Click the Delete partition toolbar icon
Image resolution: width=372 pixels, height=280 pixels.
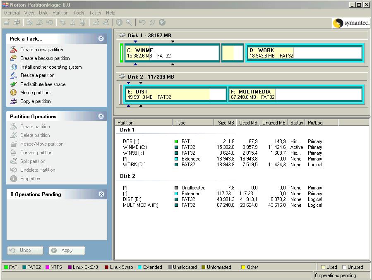pyautogui.click(x=39, y=22)
